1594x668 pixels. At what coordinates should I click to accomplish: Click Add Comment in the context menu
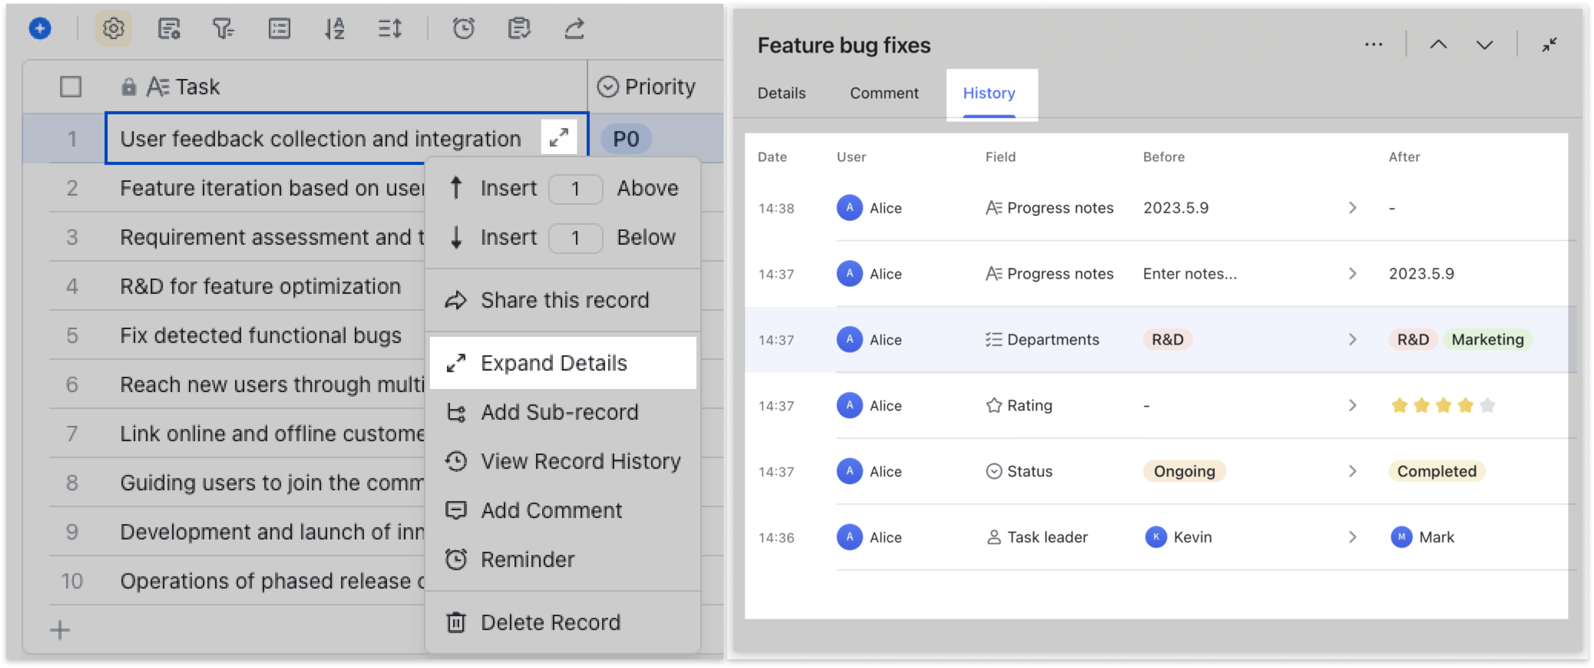(x=563, y=510)
